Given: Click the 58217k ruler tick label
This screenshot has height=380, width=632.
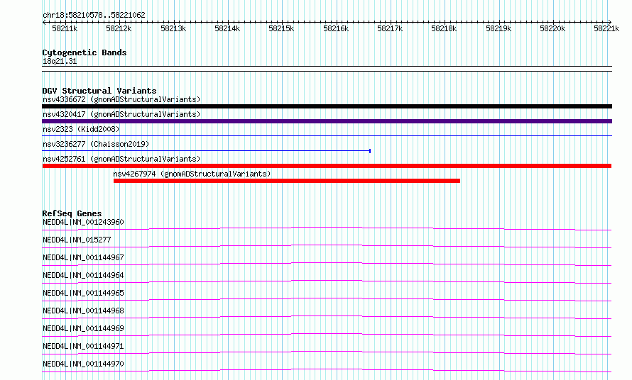Looking at the screenshot, I should (x=390, y=28).
